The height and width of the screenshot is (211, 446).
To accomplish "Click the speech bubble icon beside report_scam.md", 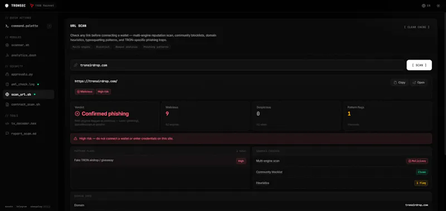I will point(7,134).
